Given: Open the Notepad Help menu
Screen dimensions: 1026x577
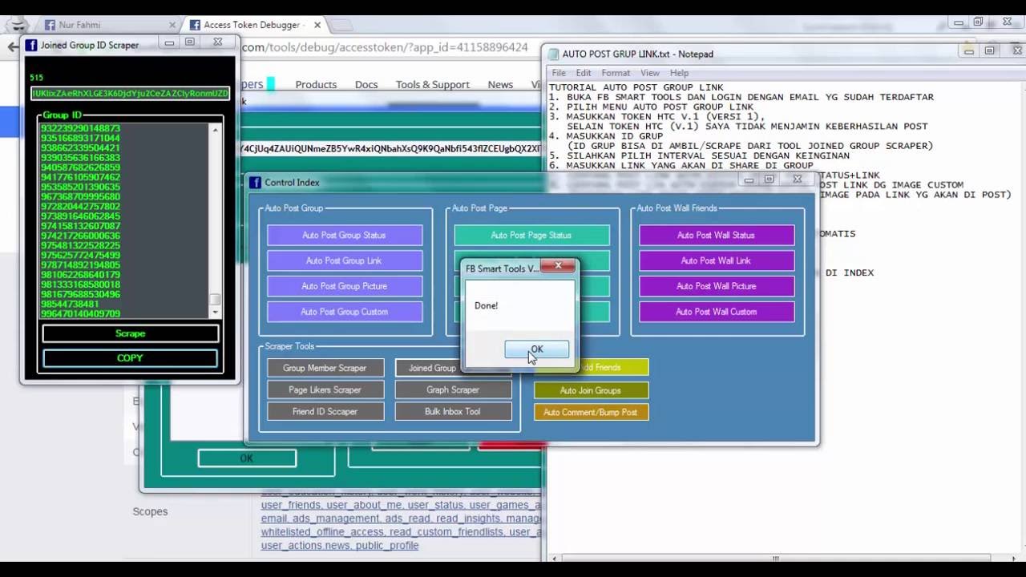Looking at the screenshot, I should (679, 73).
